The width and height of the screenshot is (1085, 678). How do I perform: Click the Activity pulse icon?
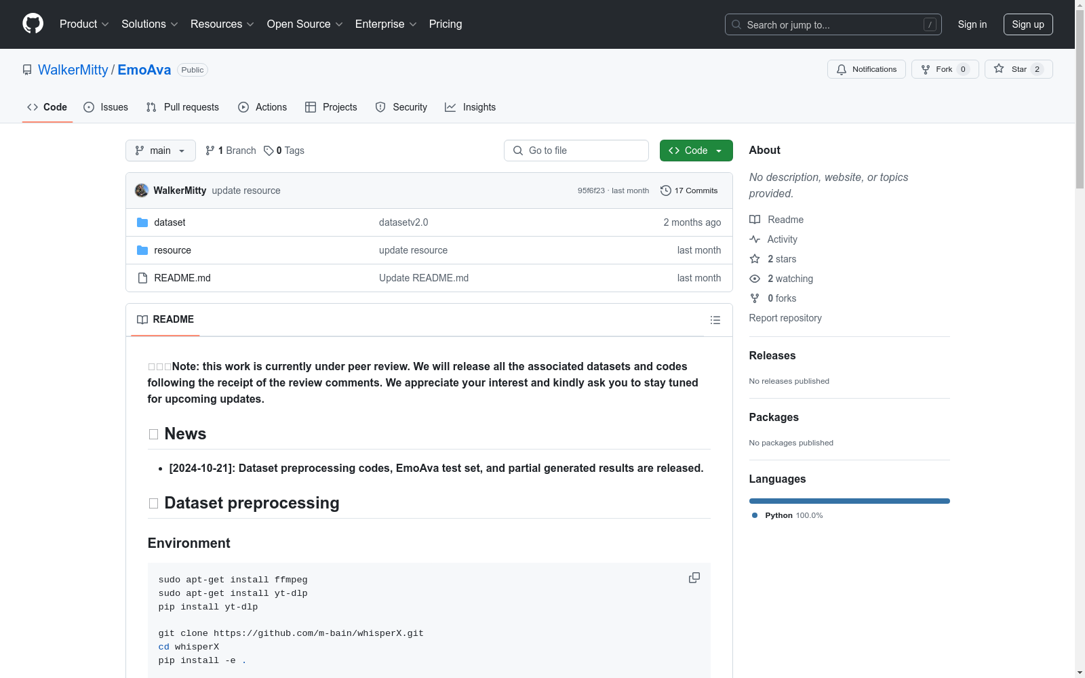[755, 239]
